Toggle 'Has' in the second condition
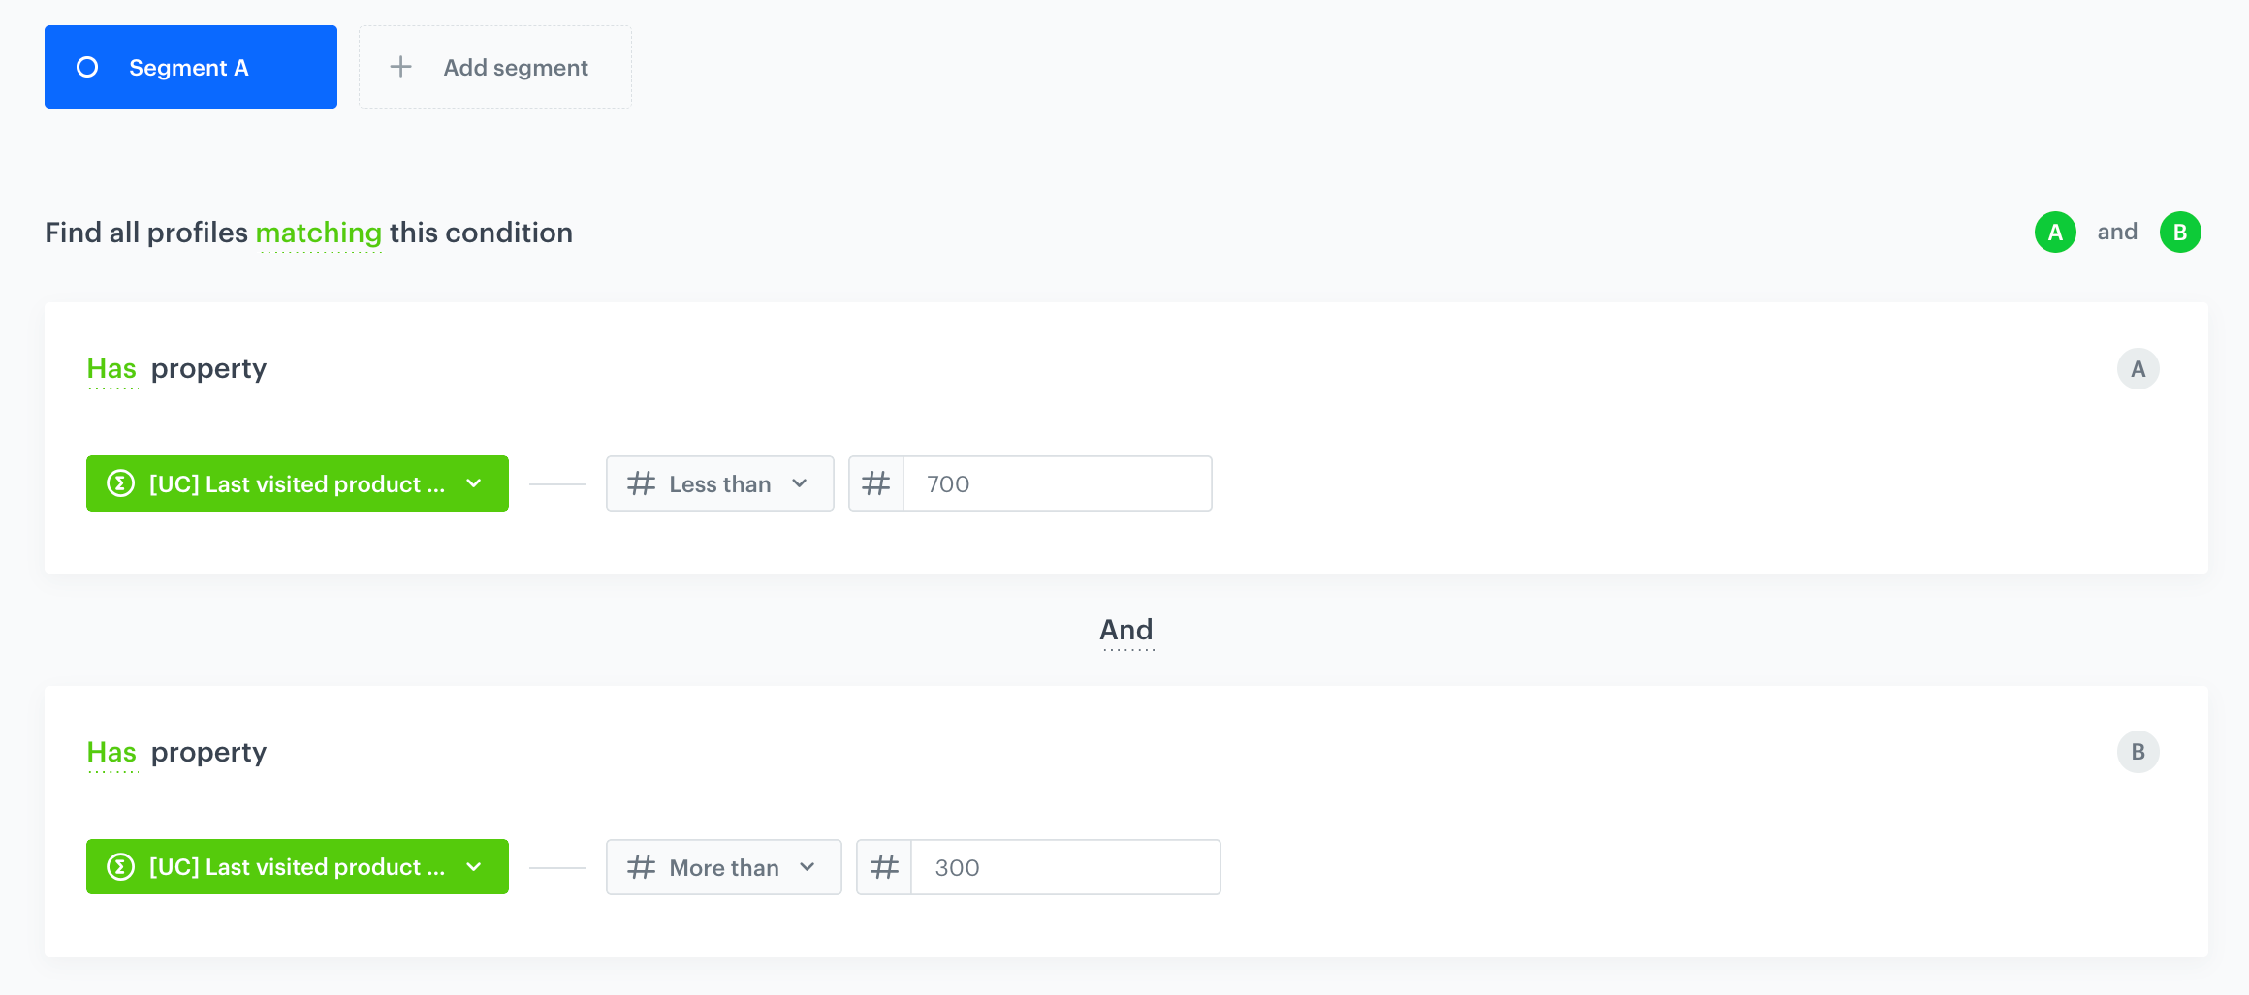The height and width of the screenshot is (995, 2249). click(x=111, y=753)
